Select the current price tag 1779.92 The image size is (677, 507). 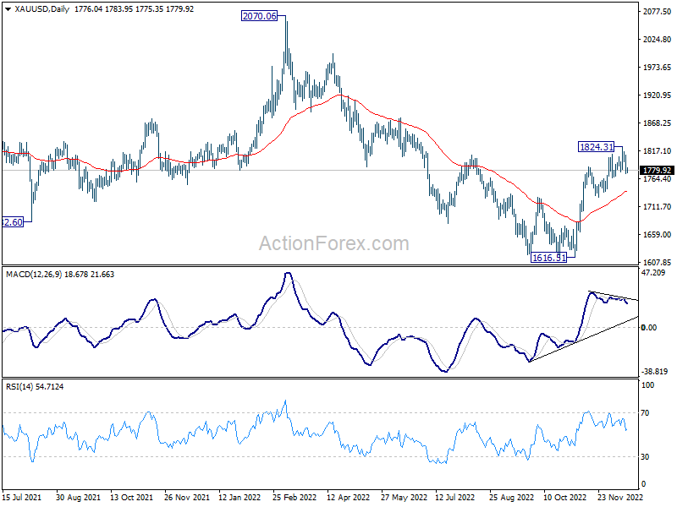(657, 171)
